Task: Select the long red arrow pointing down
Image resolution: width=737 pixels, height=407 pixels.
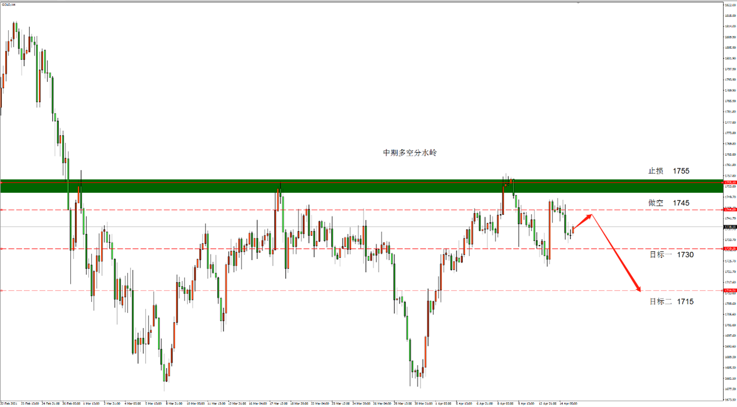Action: (x=616, y=253)
